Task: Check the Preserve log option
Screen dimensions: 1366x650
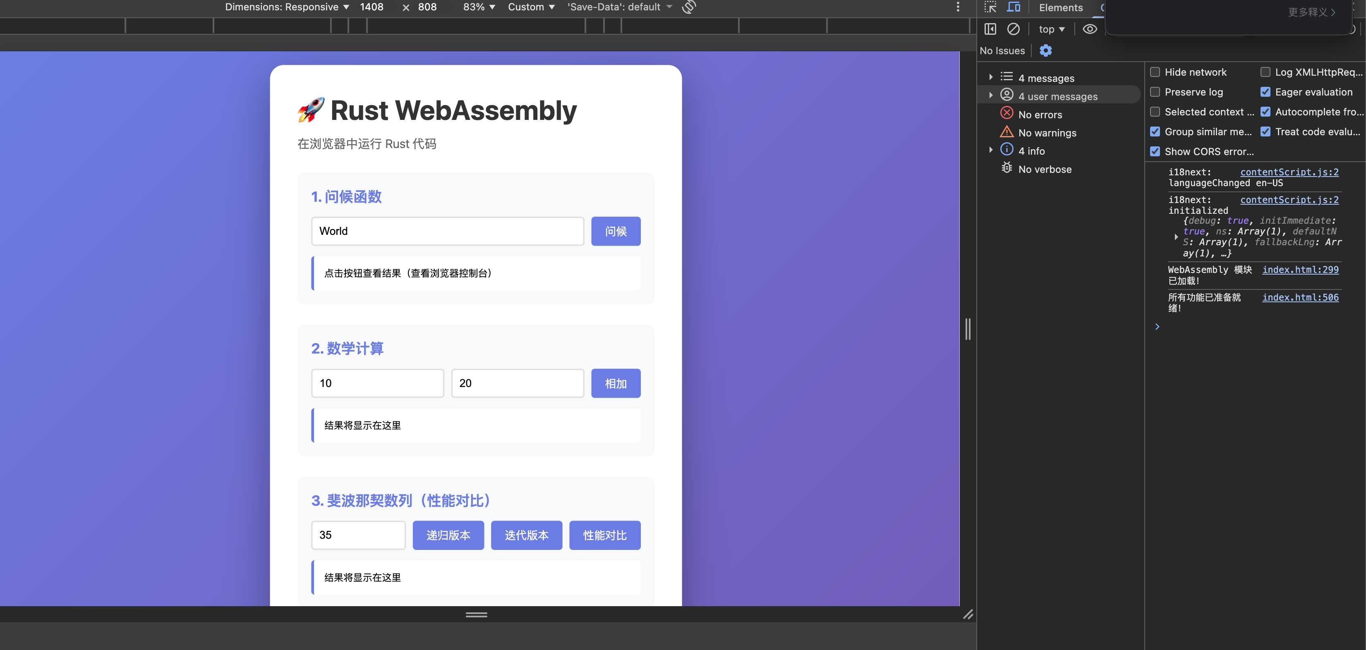Action: (1155, 92)
